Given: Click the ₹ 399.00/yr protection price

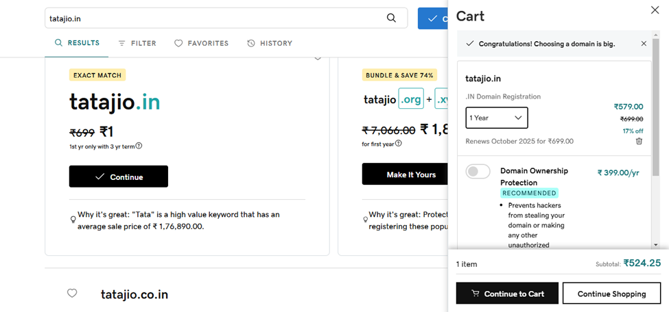Looking at the screenshot, I should coord(618,172).
